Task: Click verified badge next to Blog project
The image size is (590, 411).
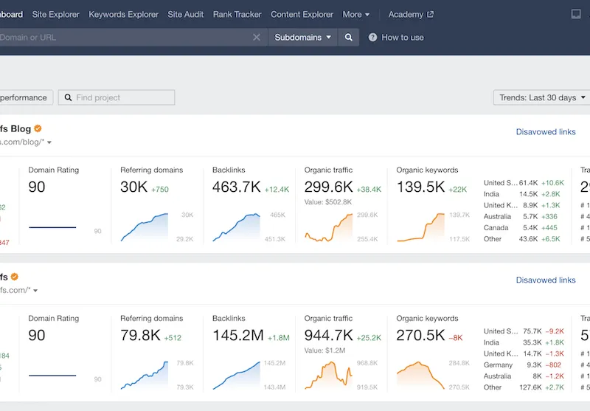Action: pos(38,128)
